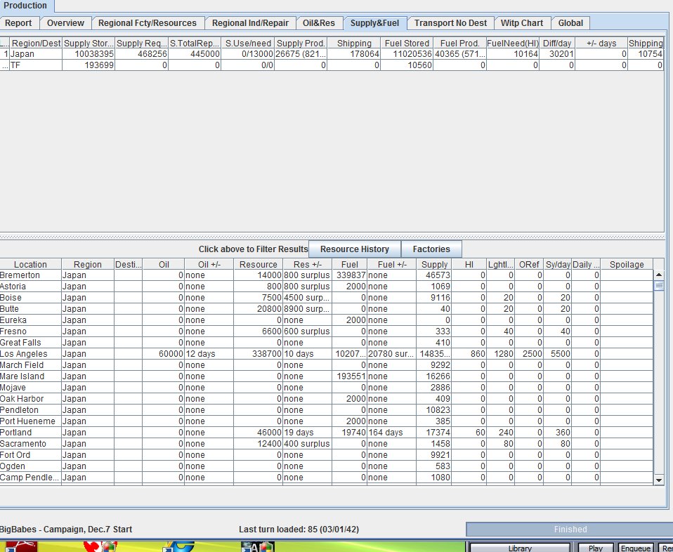This screenshot has width=673, height=552.
Task: Select the Mare Island location row
Action: [x=326, y=376]
